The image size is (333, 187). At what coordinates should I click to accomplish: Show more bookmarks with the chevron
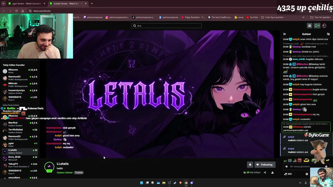(x=303, y=17)
